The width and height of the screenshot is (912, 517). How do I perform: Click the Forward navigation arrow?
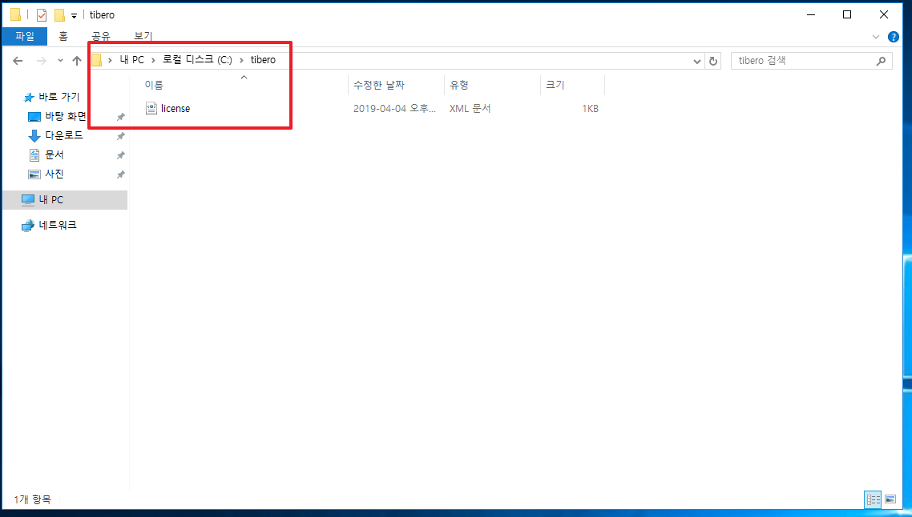[42, 60]
